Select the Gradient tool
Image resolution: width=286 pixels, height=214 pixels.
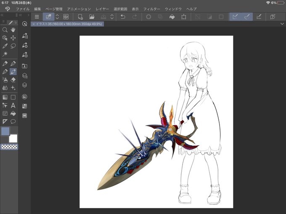click(5, 97)
